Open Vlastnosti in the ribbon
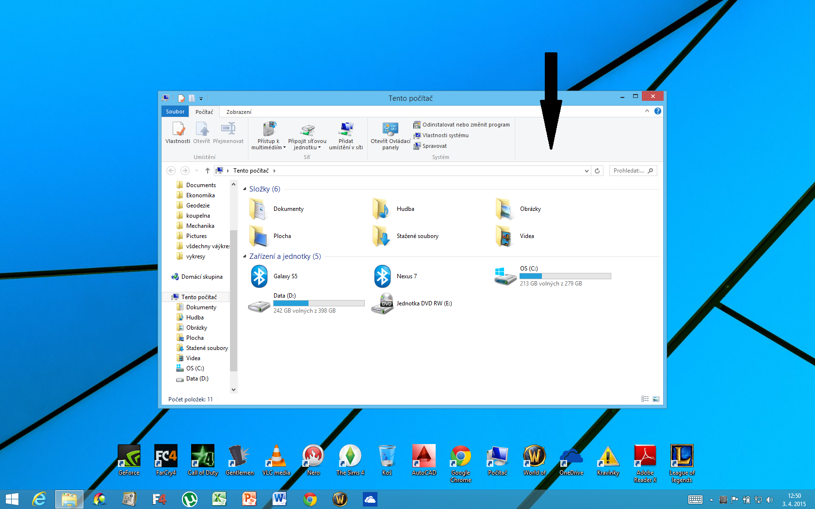Image resolution: width=815 pixels, height=509 pixels. (x=178, y=133)
